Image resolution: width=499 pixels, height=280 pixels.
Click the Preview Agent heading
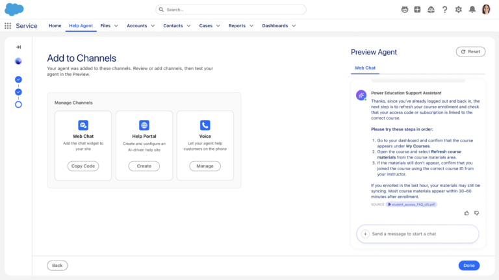coord(374,52)
